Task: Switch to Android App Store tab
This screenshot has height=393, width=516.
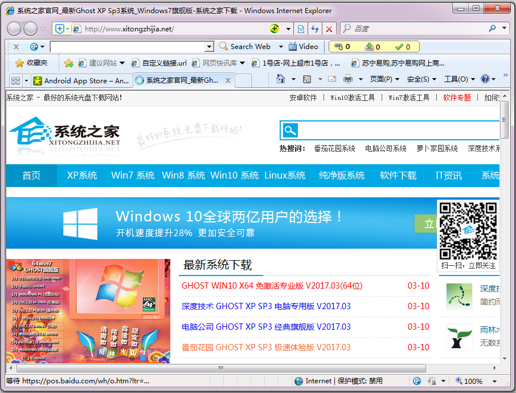Action: pyautogui.click(x=81, y=80)
